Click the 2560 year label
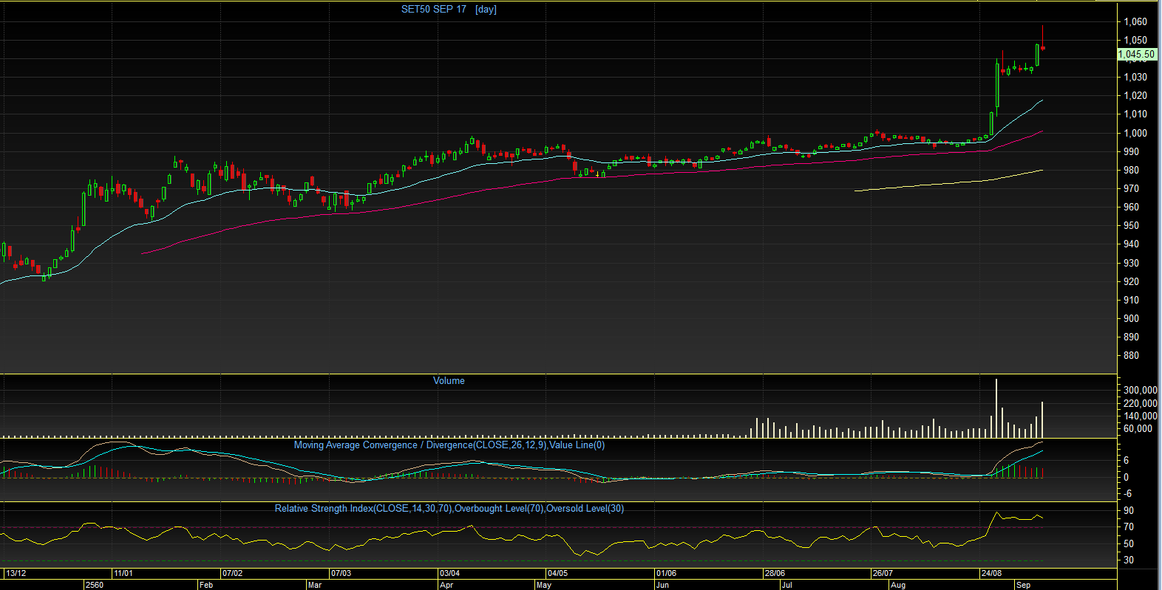This screenshot has height=590, width=1162. (95, 586)
